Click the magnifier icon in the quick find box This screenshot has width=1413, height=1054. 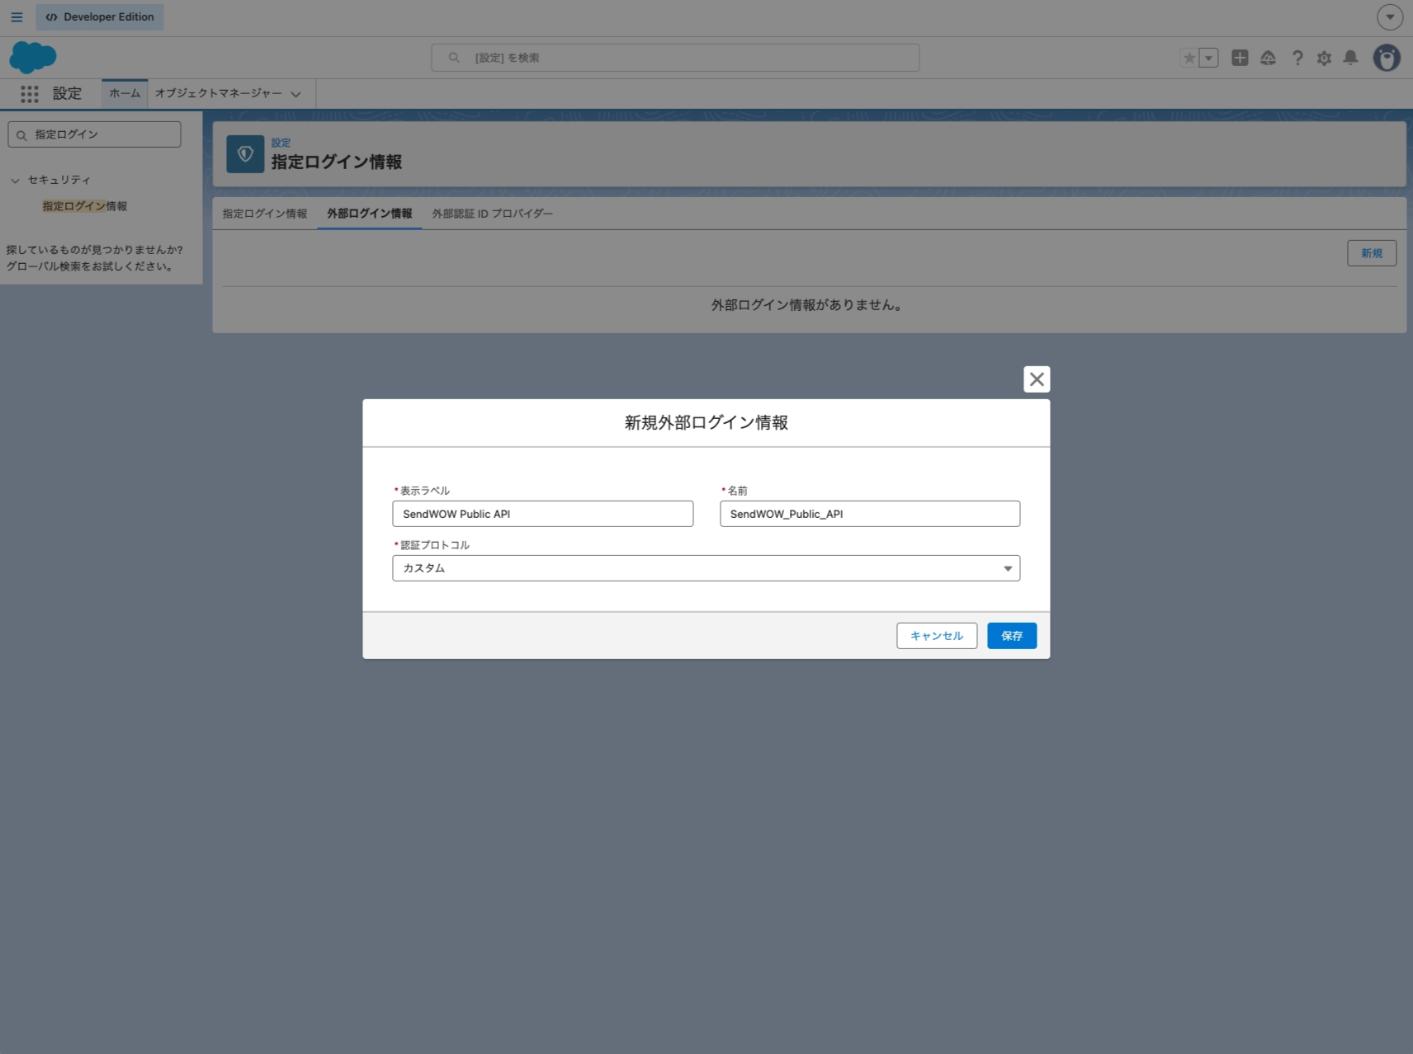[x=22, y=135]
